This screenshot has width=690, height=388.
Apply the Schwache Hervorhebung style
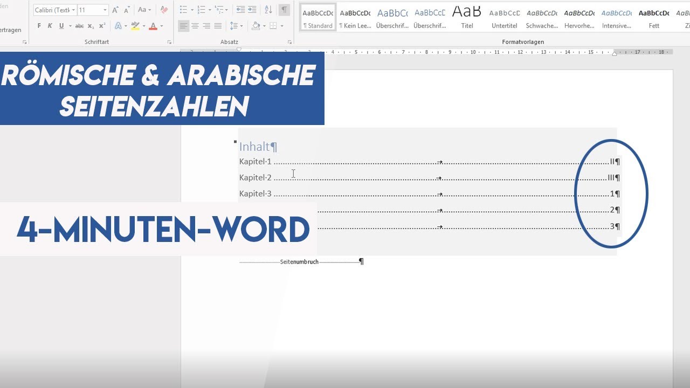542,18
